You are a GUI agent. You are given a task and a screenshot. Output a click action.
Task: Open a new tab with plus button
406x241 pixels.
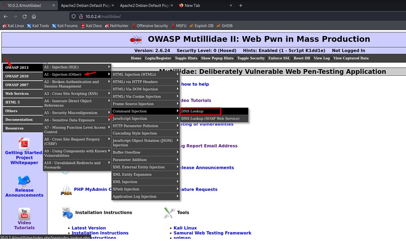click(x=240, y=5)
